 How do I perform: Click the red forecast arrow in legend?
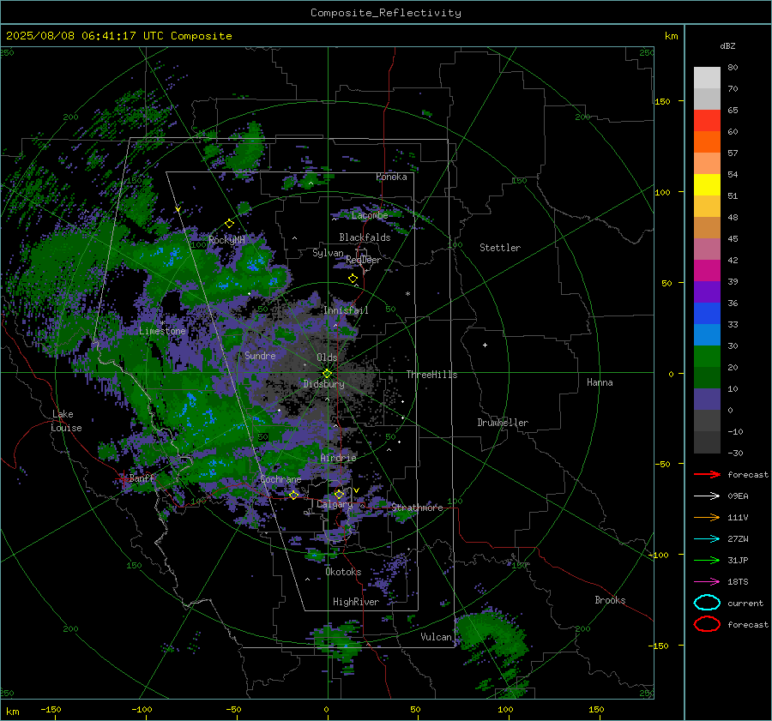707,474
